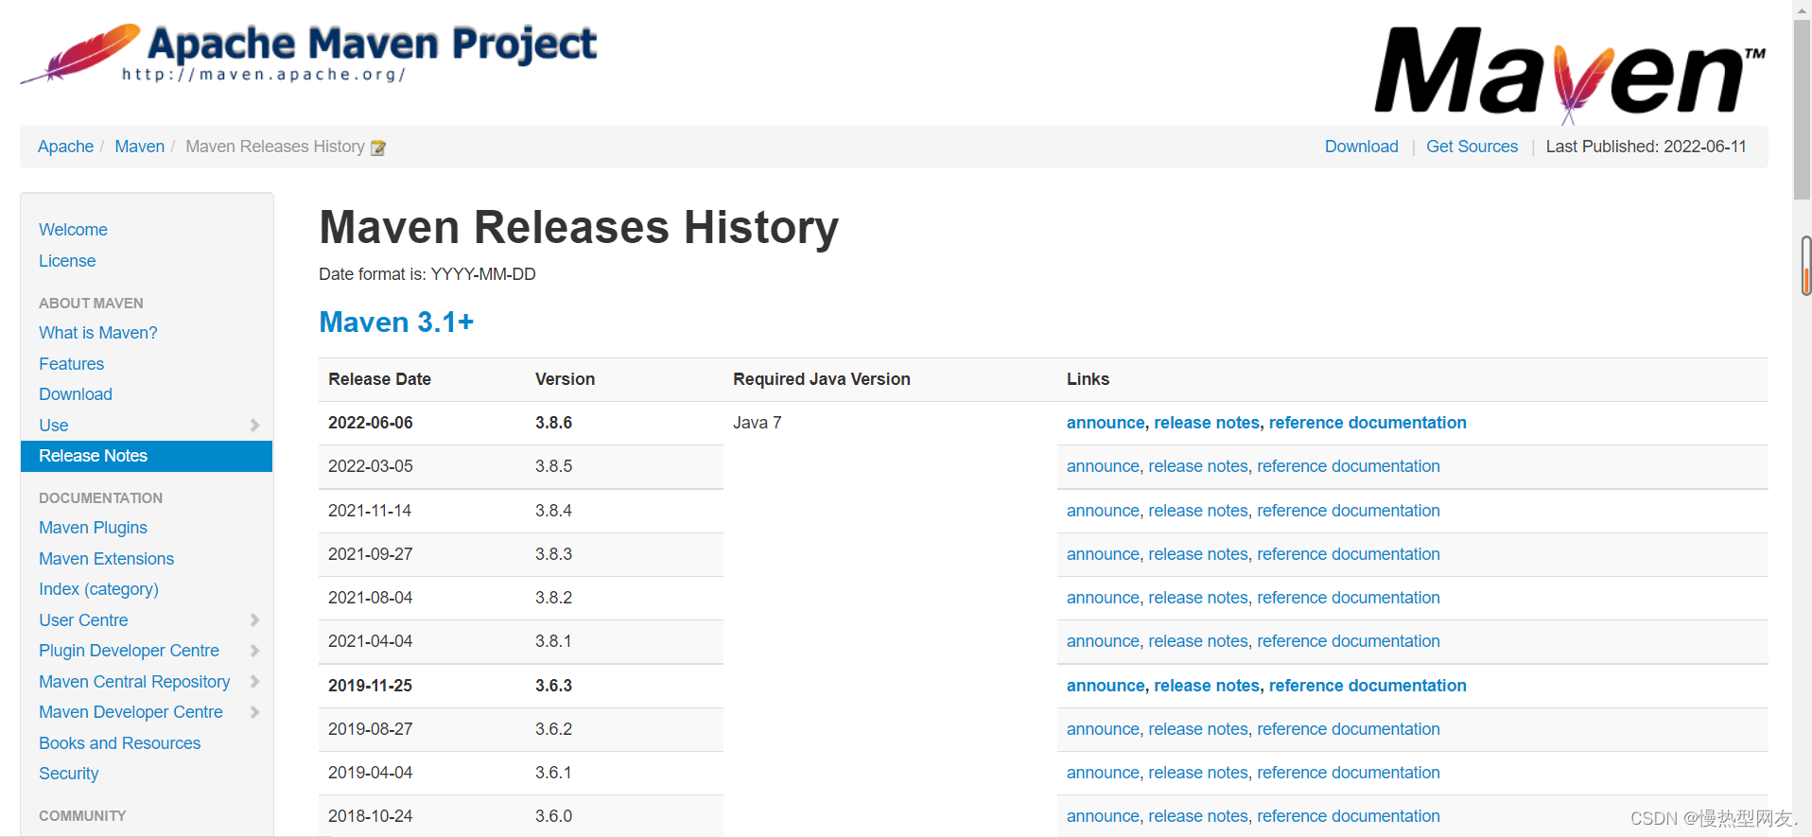
Task: Open reference documentation for version 3.6.3
Action: 1368,686
